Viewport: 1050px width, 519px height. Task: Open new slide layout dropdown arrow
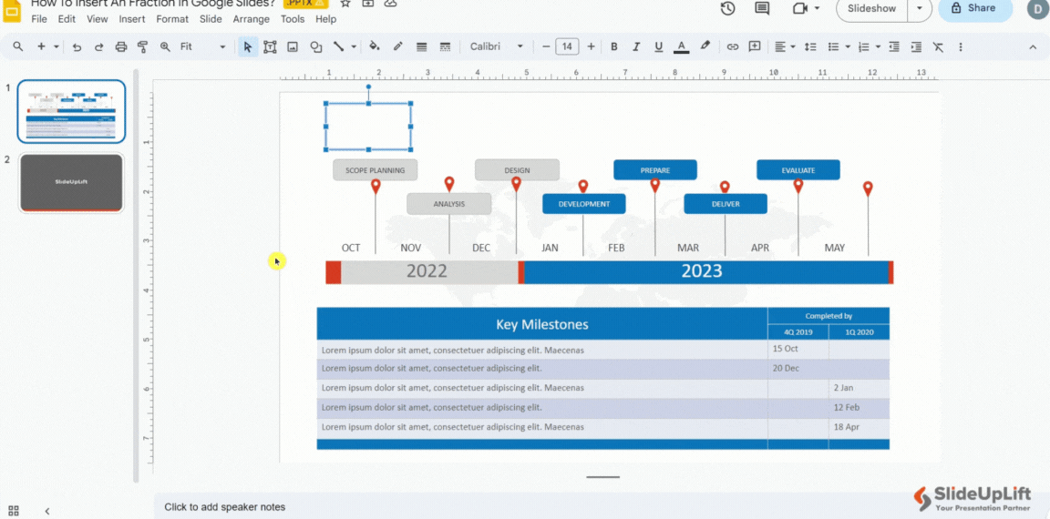point(57,46)
